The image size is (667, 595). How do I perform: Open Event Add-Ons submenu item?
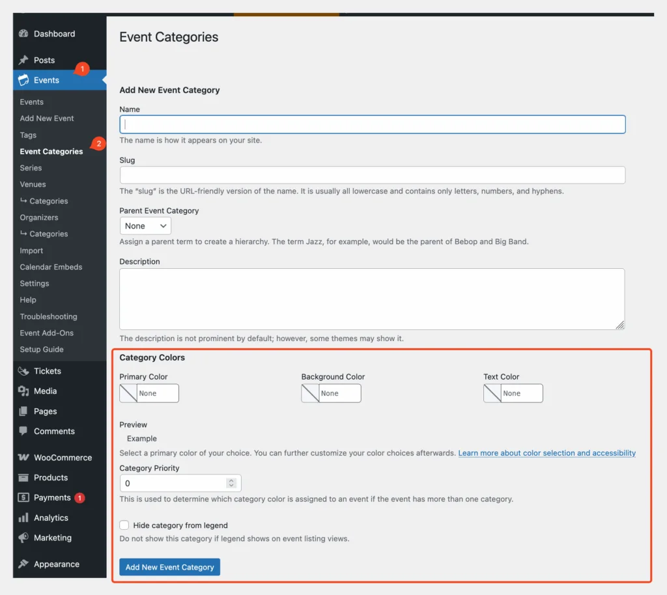point(46,333)
